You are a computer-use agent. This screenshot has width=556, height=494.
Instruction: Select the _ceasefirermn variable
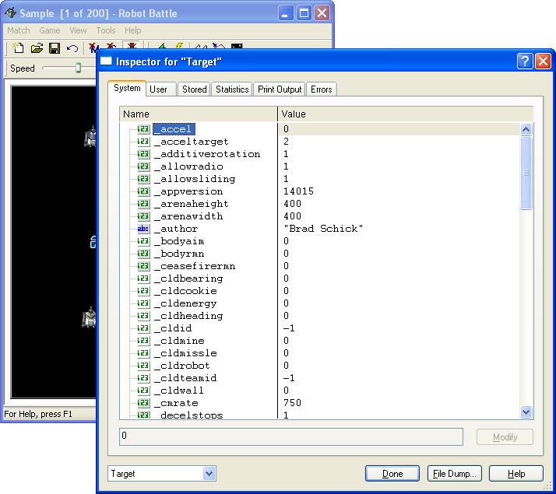tap(195, 266)
